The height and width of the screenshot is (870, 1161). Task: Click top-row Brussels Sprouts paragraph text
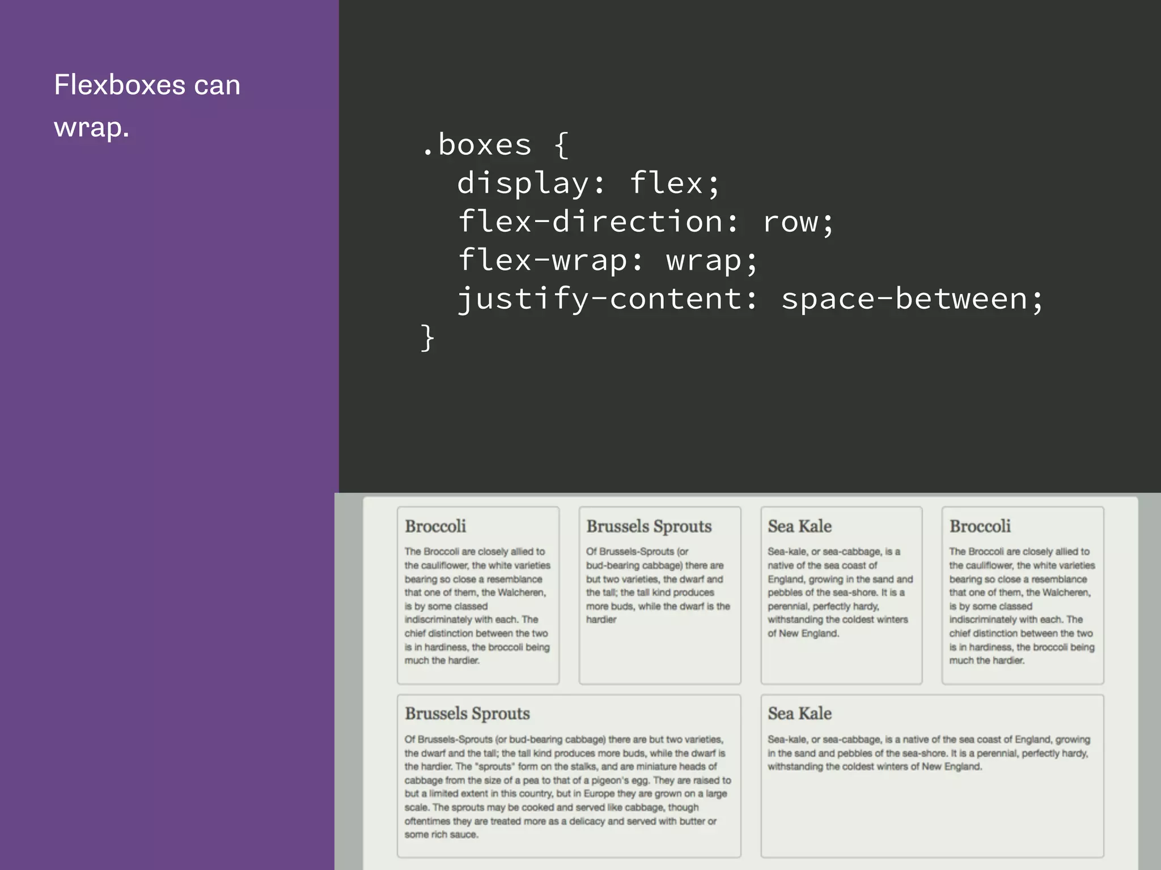coord(658,586)
